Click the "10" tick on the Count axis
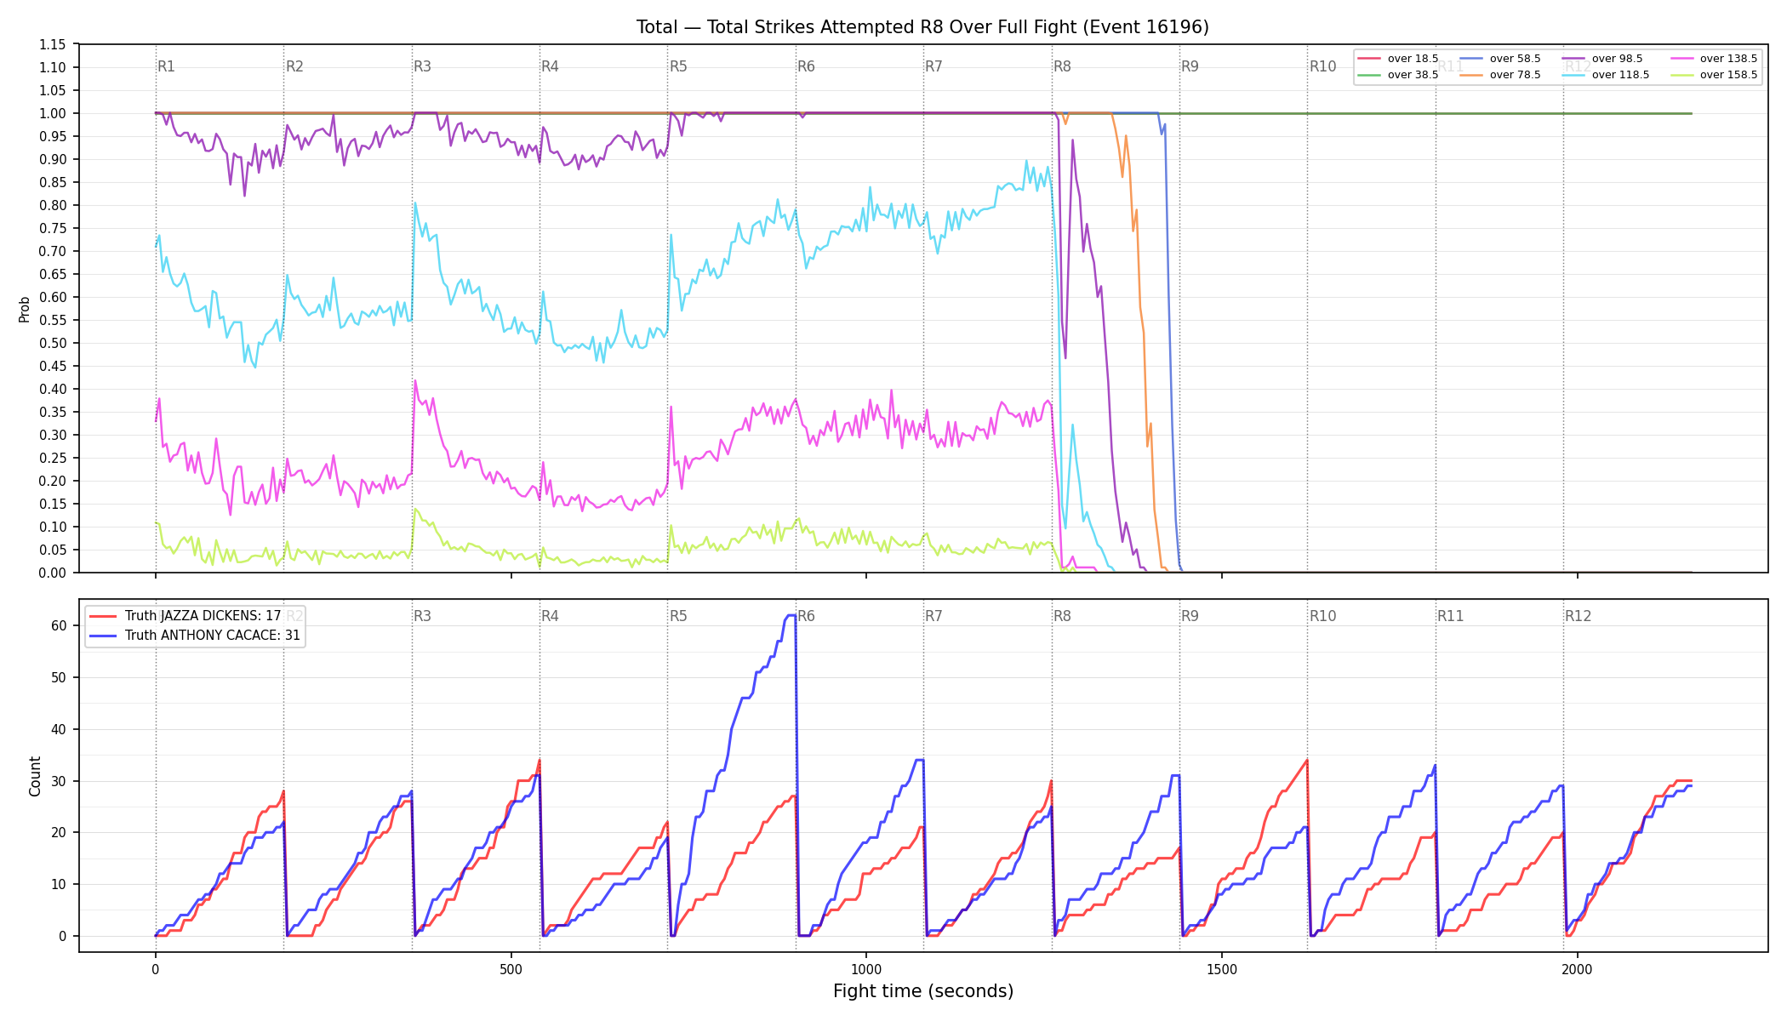Viewport: 1787px width, 1021px height. coord(59,884)
